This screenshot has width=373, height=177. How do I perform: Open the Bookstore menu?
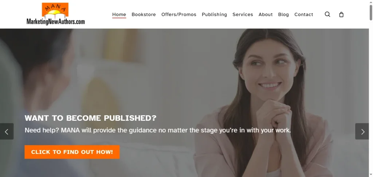[144, 15]
